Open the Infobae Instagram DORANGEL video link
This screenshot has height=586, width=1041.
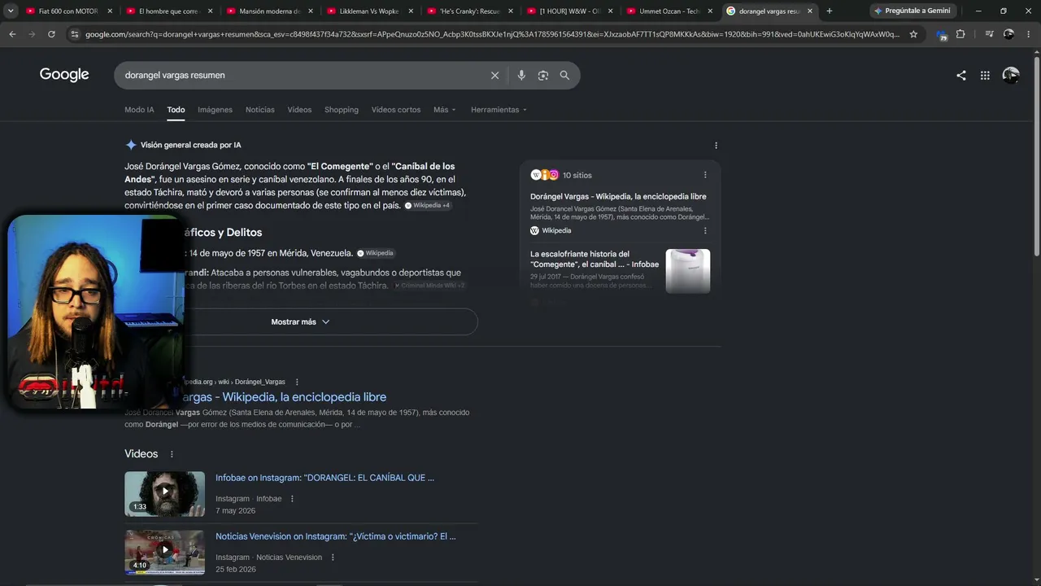(324, 478)
